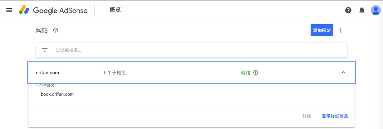Click the 移除 button

(307, 116)
